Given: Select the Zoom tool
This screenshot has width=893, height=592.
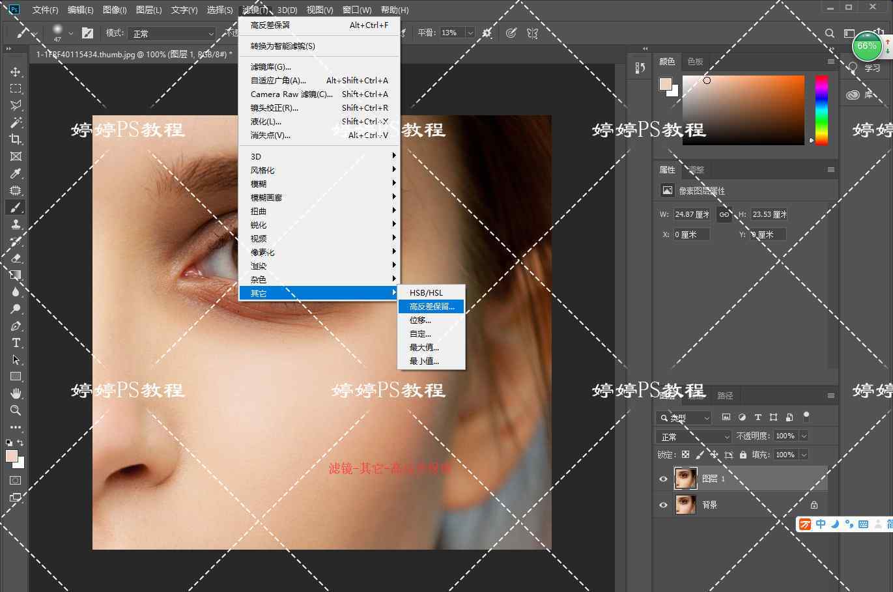Looking at the screenshot, I should pyautogui.click(x=16, y=410).
